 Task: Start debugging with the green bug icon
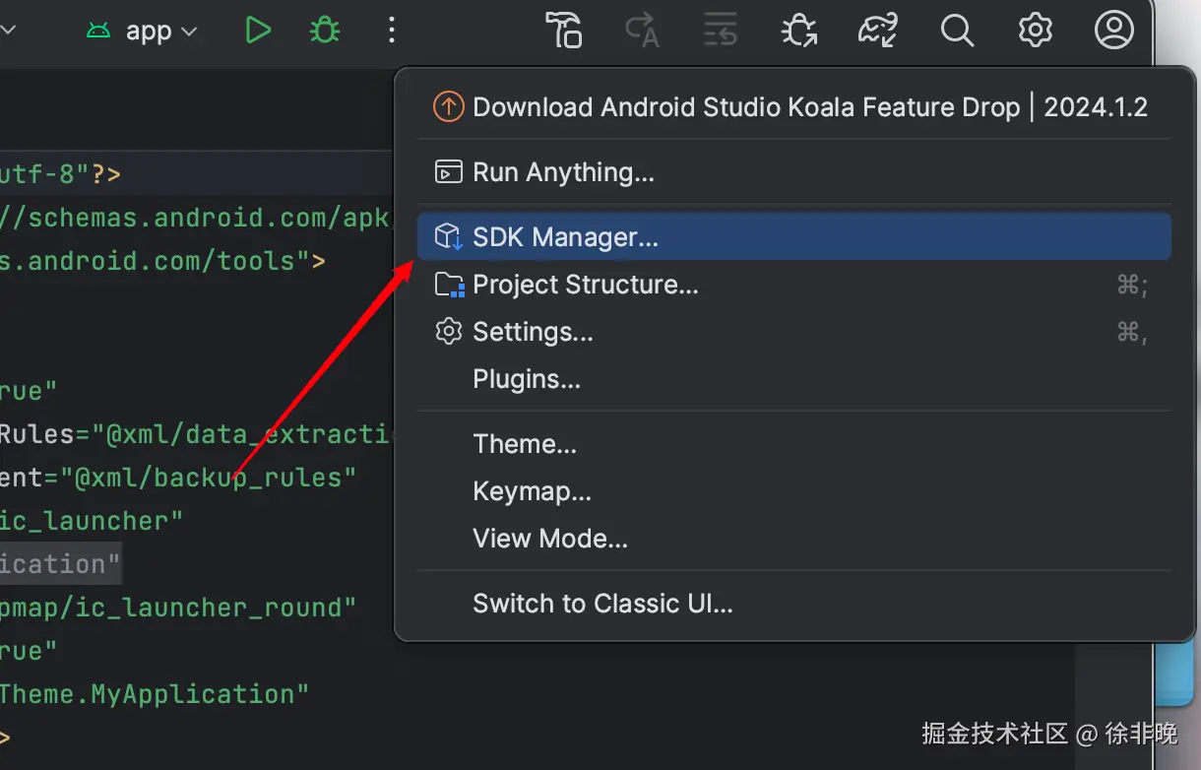(x=325, y=31)
